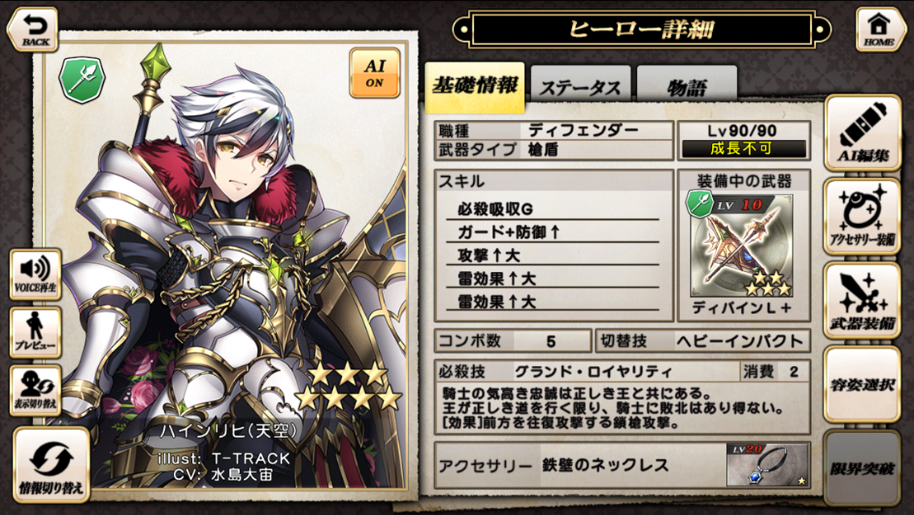
Task: Open 武器装備 sword icon
Action: [x=863, y=300]
